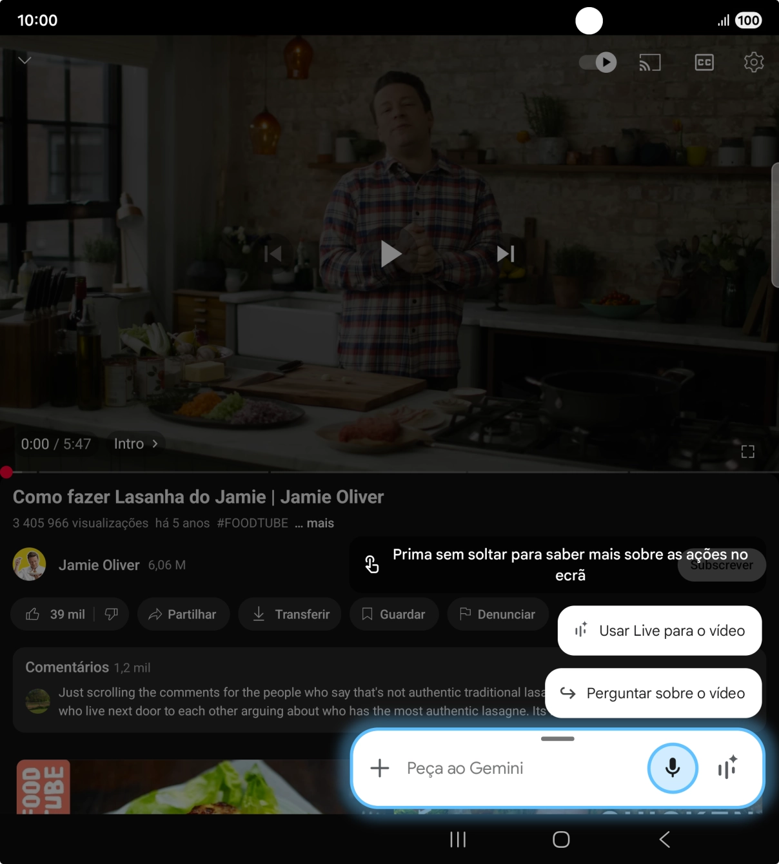Viewport: 779px width, 864px height.
Task: Collapse the video player via down chevron
Action: pos(25,61)
